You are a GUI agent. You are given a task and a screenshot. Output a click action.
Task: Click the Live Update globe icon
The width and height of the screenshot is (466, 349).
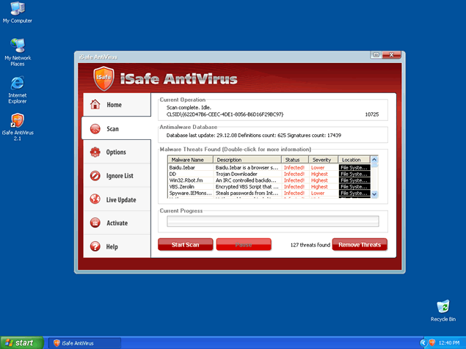pos(95,199)
